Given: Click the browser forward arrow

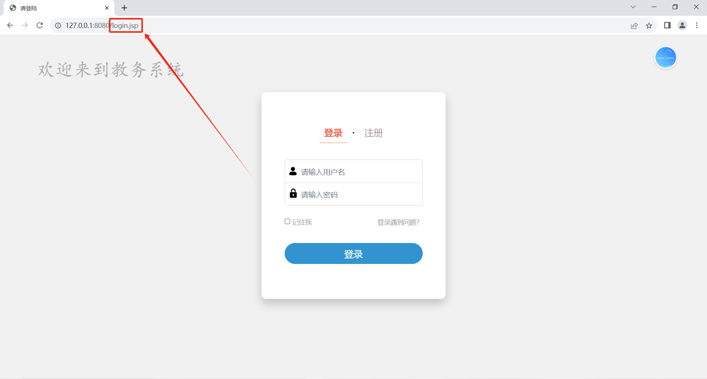Looking at the screenshot, I should [25, 25].
